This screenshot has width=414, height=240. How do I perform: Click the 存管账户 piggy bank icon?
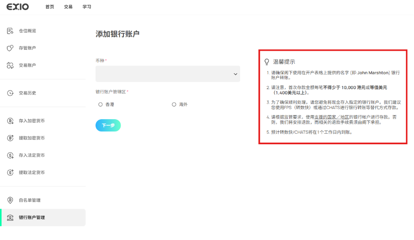pos(10,48)
